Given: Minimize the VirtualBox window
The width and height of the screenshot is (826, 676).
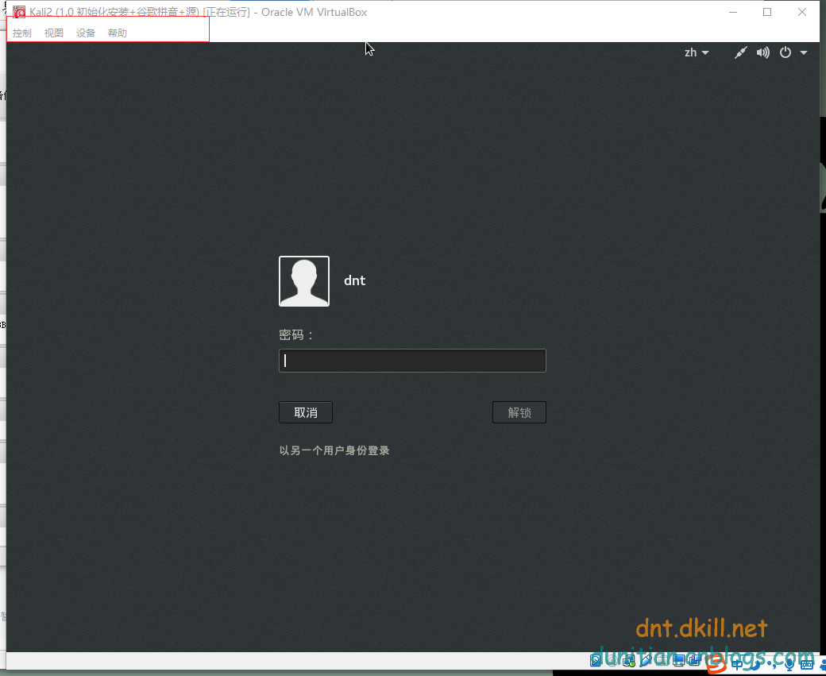Looking at the screenshot, I should pyautogui.click(x=733, y=12).
